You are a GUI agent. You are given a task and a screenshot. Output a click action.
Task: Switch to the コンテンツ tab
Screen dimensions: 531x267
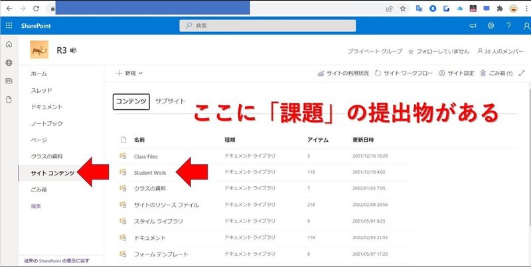pyautogui.click(x=131, y=101)
